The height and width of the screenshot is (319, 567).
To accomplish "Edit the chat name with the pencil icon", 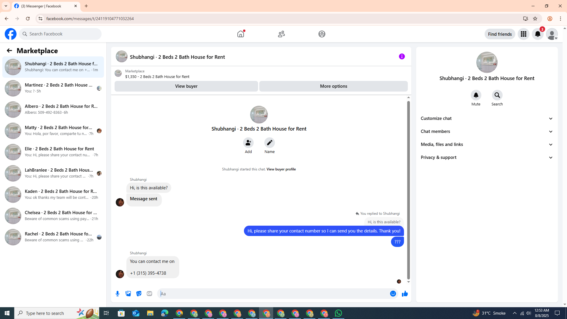I will point(269,143).
